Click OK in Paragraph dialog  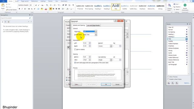point(106,84)
